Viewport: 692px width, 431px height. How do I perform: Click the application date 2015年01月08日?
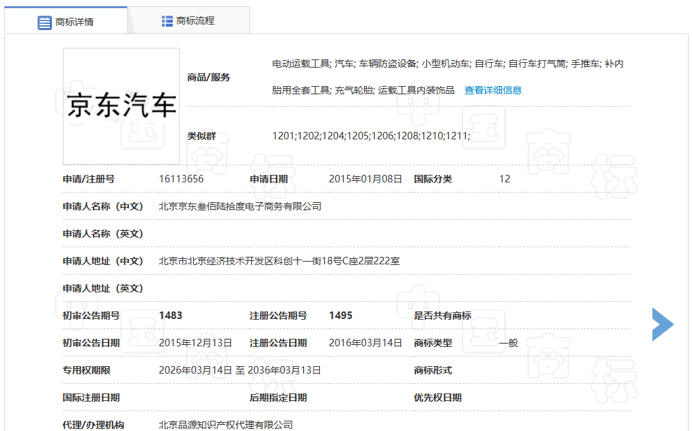point(365,179)
